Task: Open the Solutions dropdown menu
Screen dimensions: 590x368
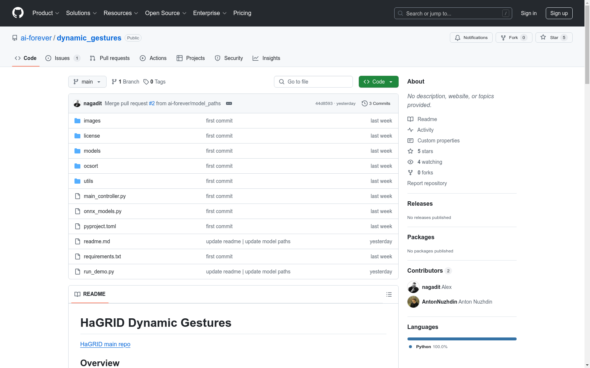Action: (x=81, y=13)
